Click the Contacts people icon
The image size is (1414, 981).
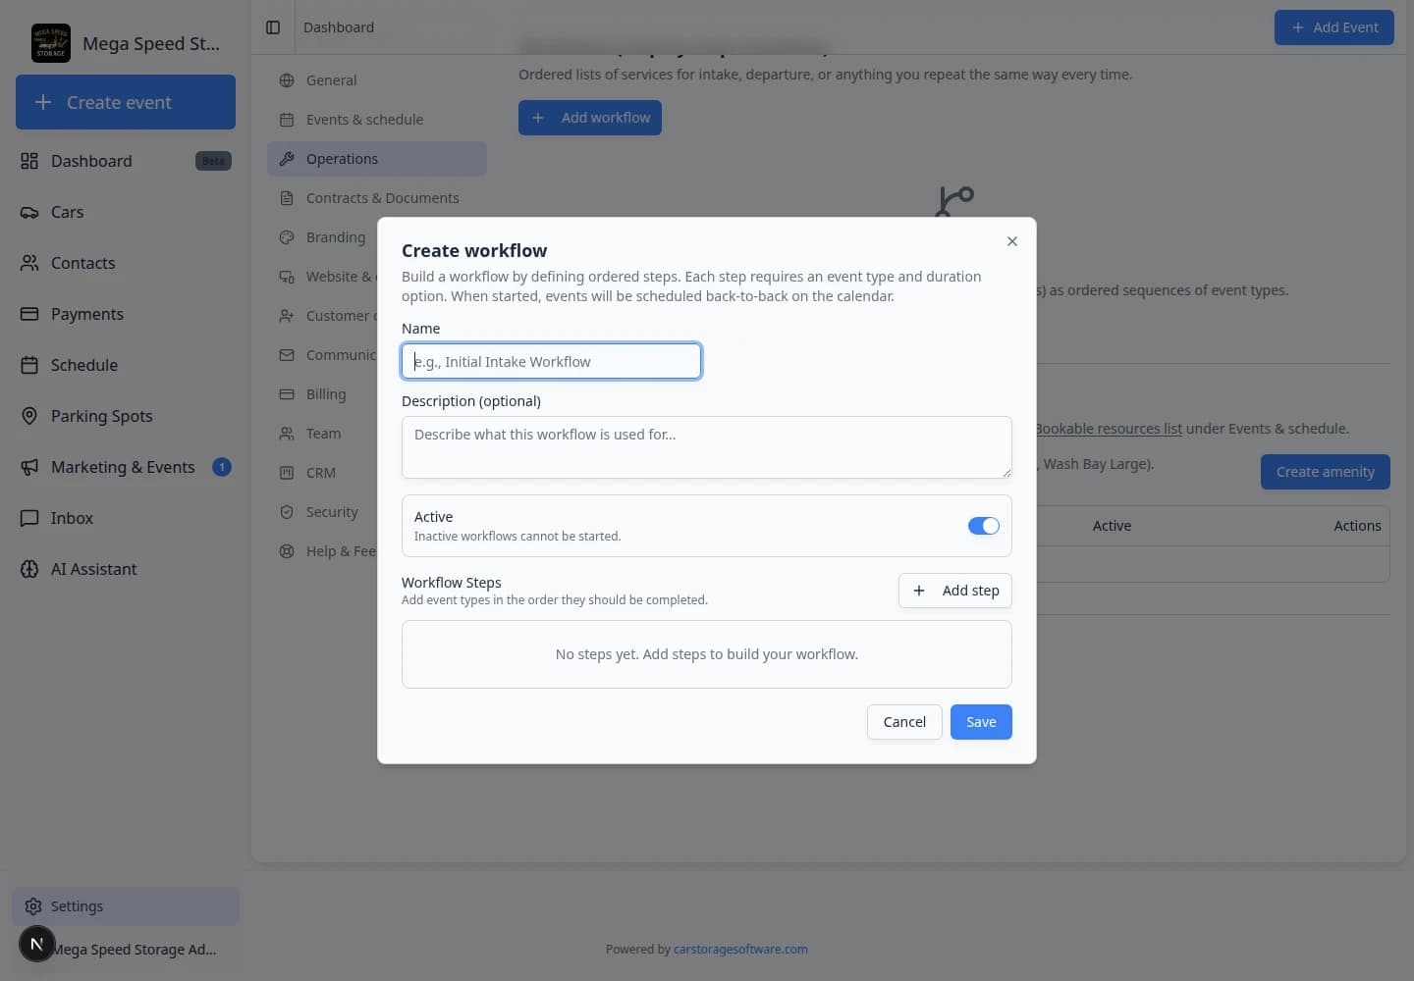tap(29, 263)
